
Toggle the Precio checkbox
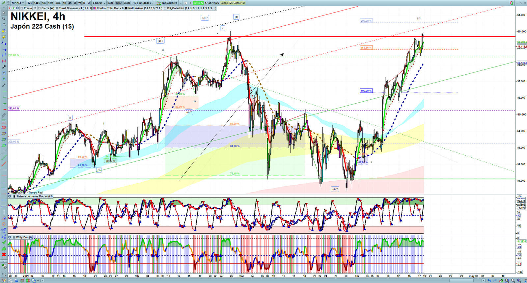click(22, 8)
